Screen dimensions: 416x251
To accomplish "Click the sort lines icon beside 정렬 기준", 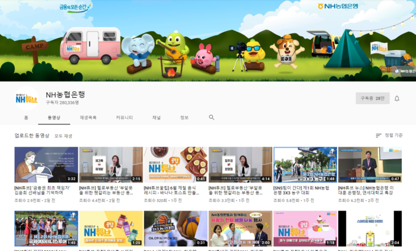I will [x=379, y=135].
